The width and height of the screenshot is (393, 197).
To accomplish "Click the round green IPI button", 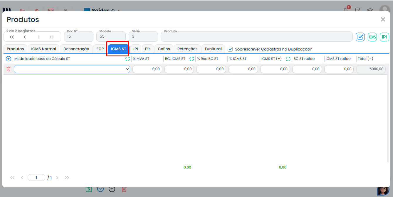I will click(x=384, y=37).
